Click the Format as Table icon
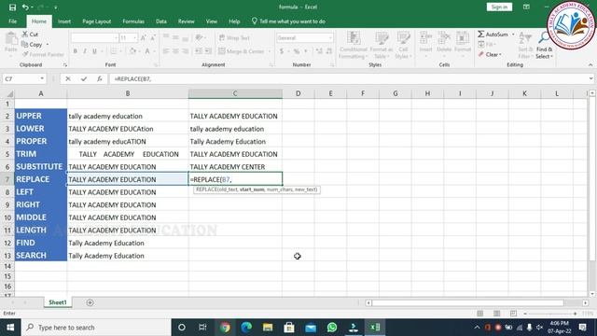This screenshot has height=336, width=597. (382, 39)
